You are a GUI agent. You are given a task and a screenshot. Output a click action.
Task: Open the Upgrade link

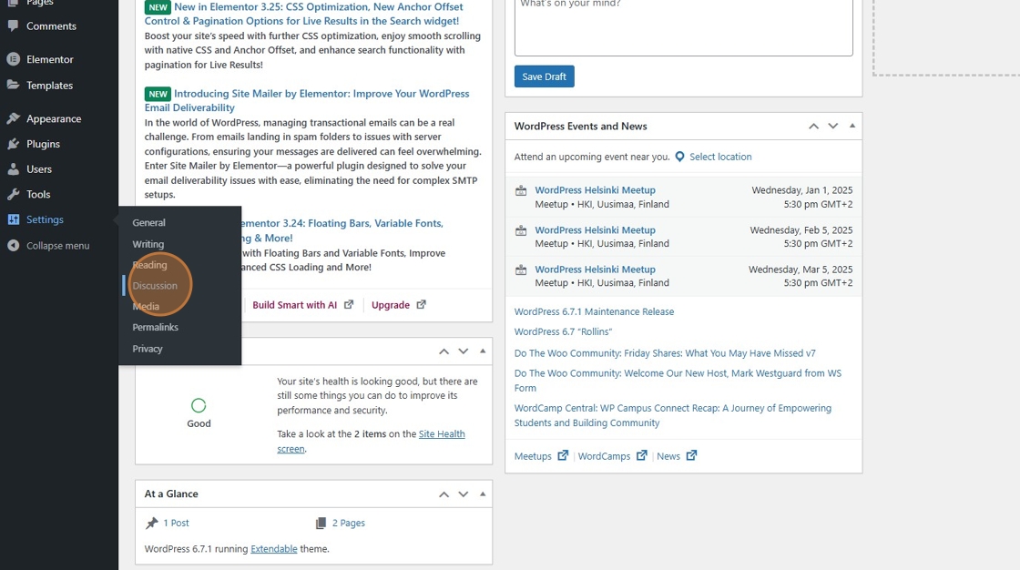pyautogui.click(x=391, y=305)
